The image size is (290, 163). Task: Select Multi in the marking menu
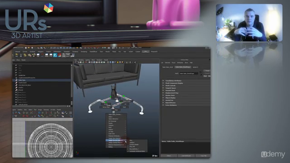click(x=124, y=107)
